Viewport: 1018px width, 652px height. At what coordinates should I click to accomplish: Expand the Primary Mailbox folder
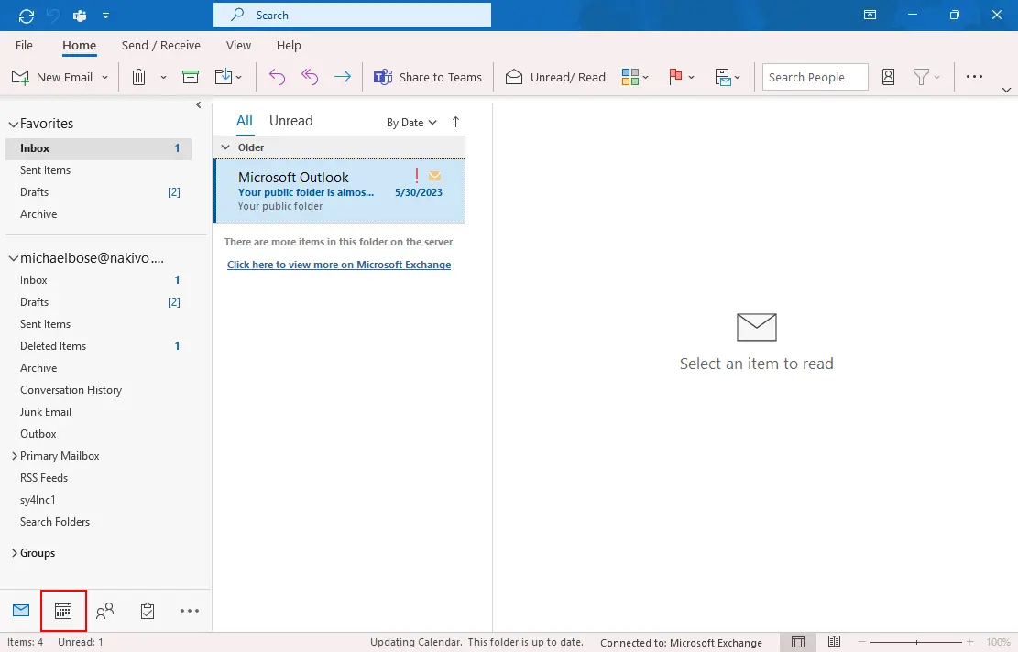[x=15, y=456]
